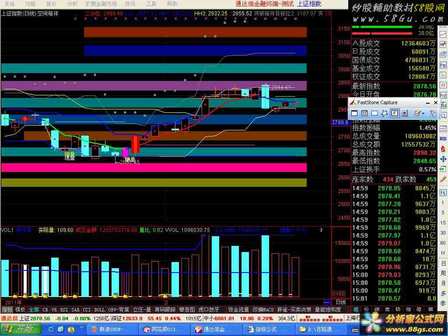Click the 上证 index value in status bar
The height and width of the screenshot is (336, 448).
point(40,318)
